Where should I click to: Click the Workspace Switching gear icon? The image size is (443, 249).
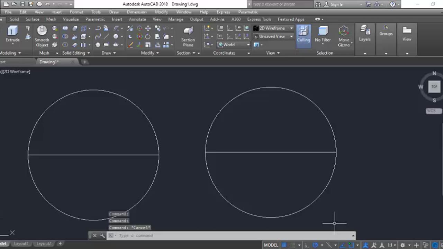403,245
